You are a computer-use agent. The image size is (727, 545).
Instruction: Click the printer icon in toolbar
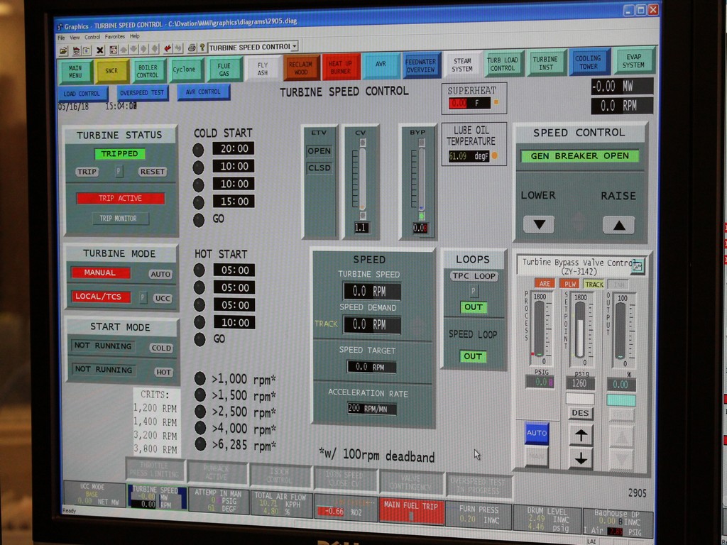pyautogui.click(x=191, y=48)
